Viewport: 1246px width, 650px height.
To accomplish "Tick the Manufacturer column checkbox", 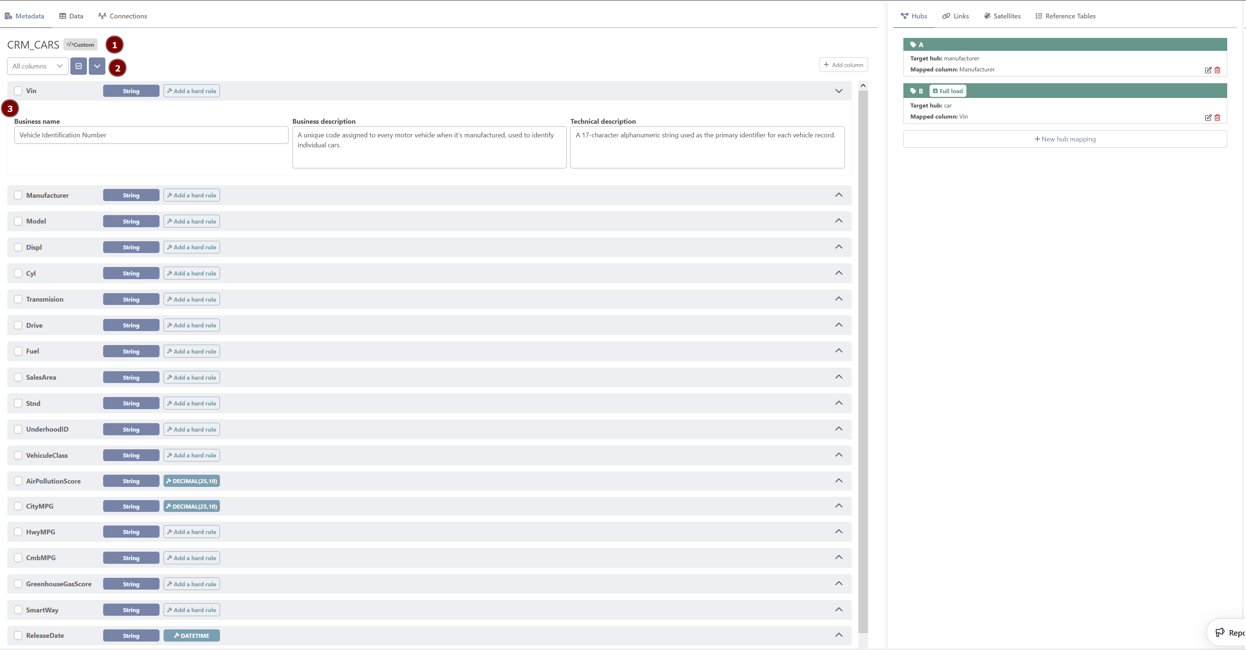I will point(18,196).
